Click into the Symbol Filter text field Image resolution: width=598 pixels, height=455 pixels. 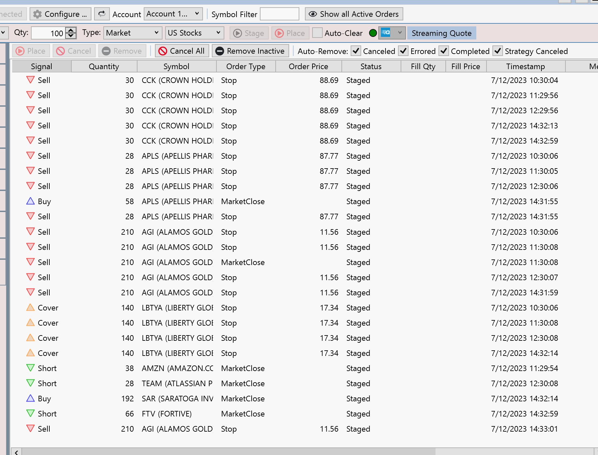point(279,14)
